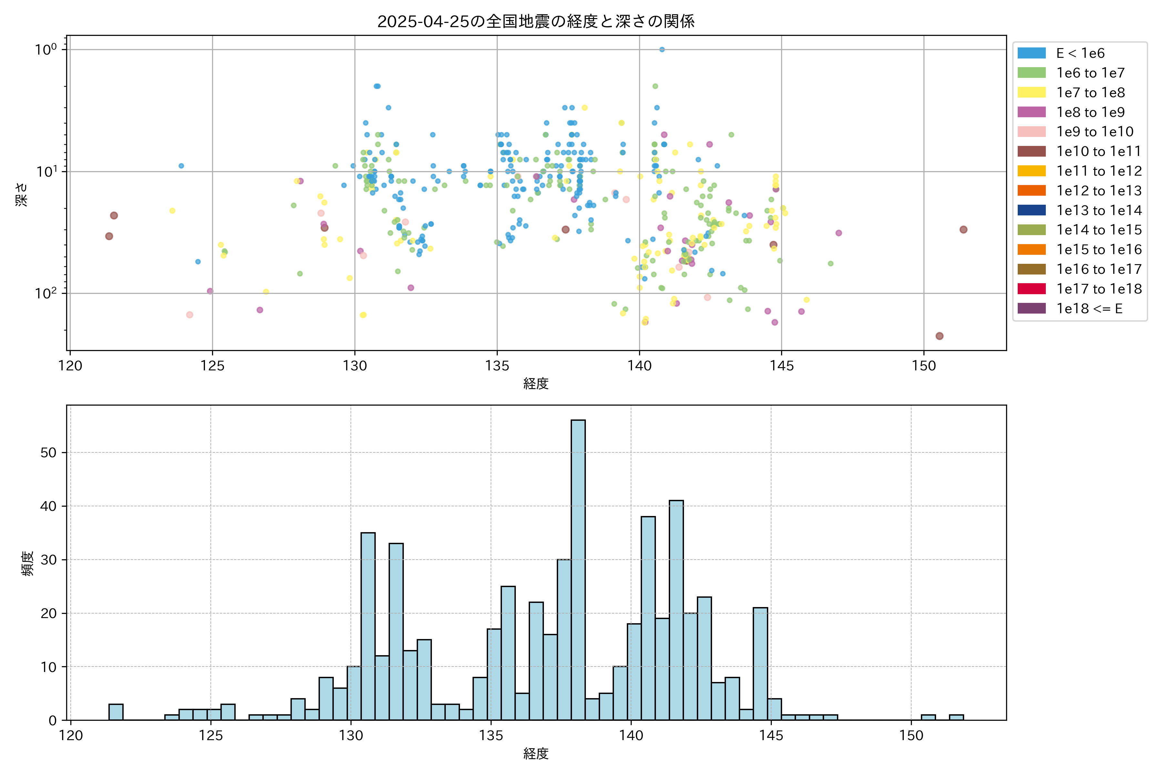Click the topmost blue scatter point near 141
Viewport: 1162px width, 775px height.
662,49
